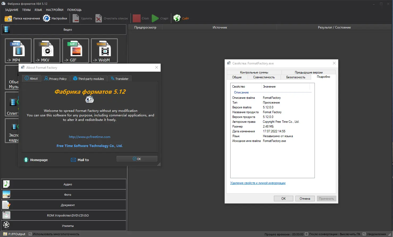The width and height of the screenshot is (393, 237).
Task: Open the Безопасность tab in Properties
Action: click(x=296, y=77)
